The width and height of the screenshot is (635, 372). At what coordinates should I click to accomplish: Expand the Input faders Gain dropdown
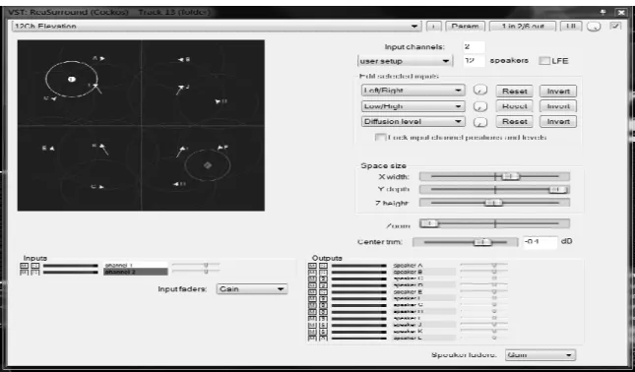click(252, 289)
